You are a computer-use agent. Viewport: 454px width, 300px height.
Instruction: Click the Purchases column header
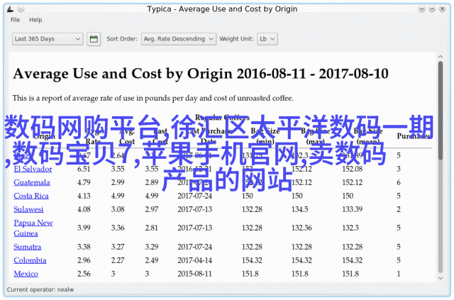[414, 136]
